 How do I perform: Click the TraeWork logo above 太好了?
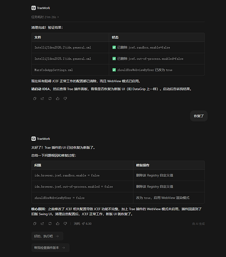tap(33, 139)
